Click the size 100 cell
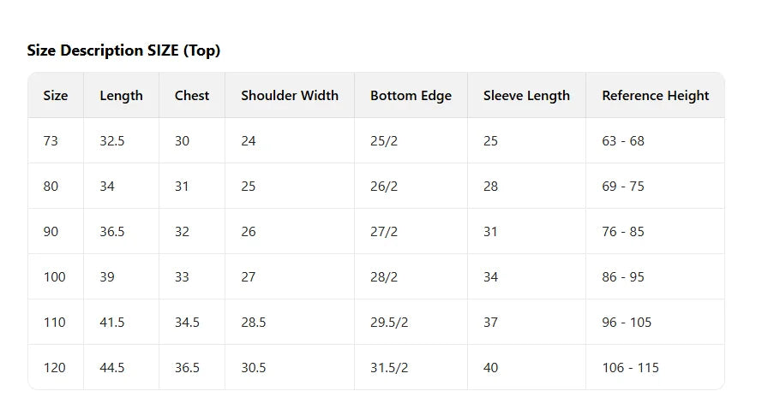 pos(54,276)
